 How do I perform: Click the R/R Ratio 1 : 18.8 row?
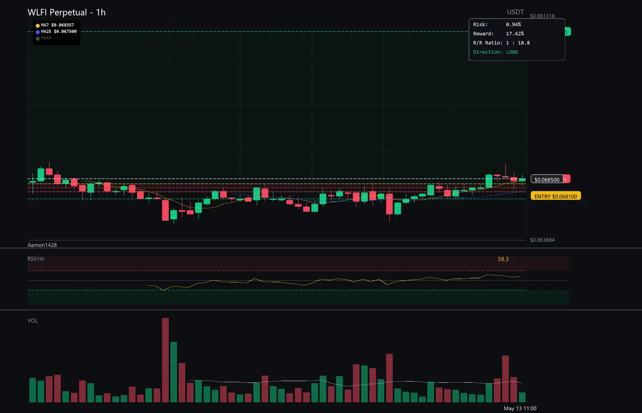501,43
